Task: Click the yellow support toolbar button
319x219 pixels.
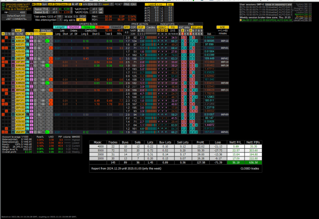Action: click(106, 4)
